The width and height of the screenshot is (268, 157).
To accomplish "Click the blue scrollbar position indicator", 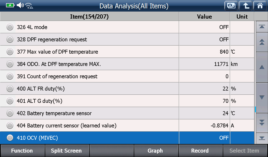I will pyautogui.click(x=255, y=109).
